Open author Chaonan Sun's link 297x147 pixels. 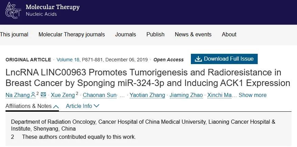pos(100,95)
